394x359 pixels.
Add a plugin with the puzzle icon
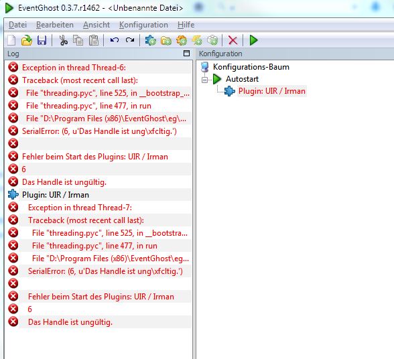[x=151, y=40]
